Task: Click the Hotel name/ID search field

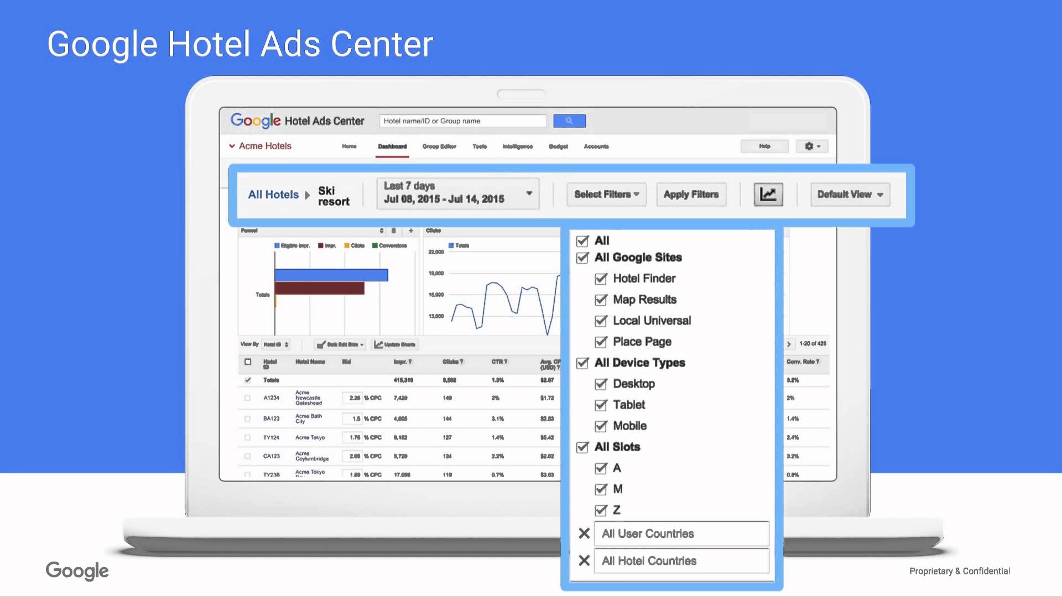Action: 463,121
